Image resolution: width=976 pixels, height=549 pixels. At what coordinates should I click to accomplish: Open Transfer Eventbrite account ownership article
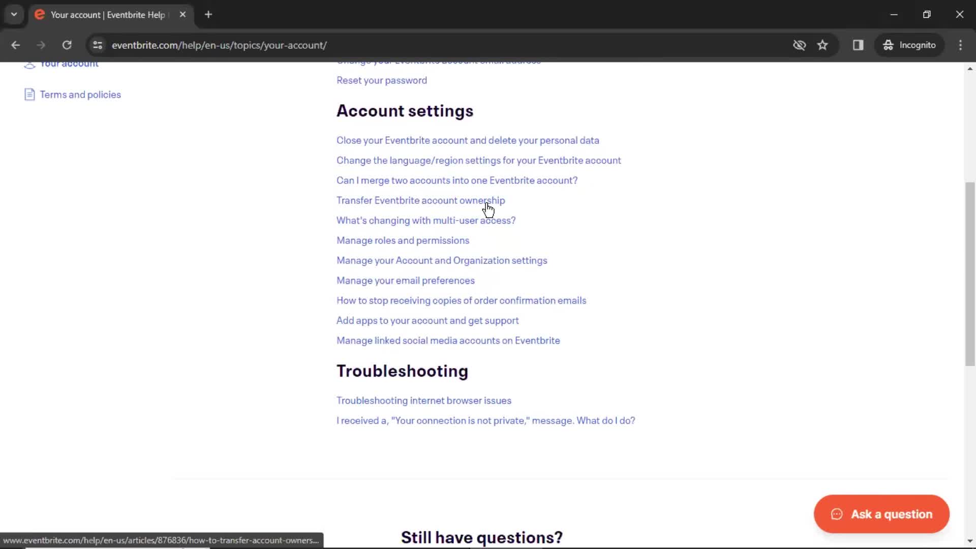click(x=421, y=200)
